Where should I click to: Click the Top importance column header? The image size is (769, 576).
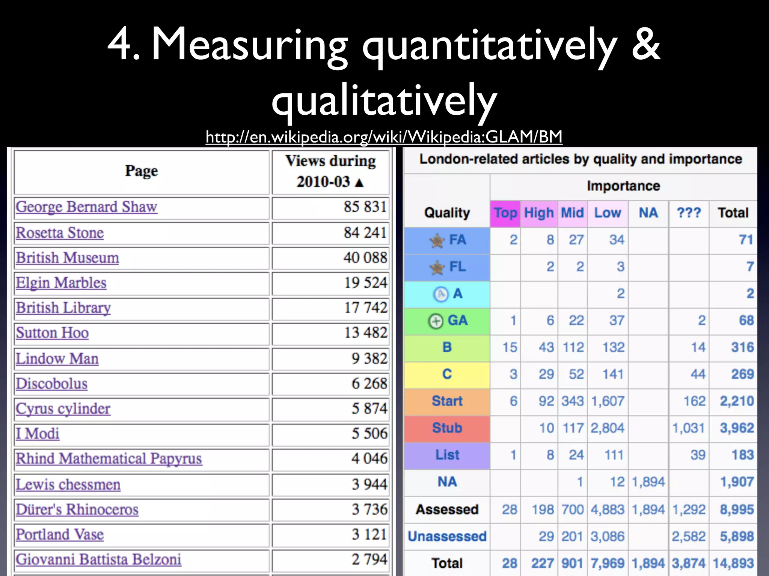[x=505, y=213]
